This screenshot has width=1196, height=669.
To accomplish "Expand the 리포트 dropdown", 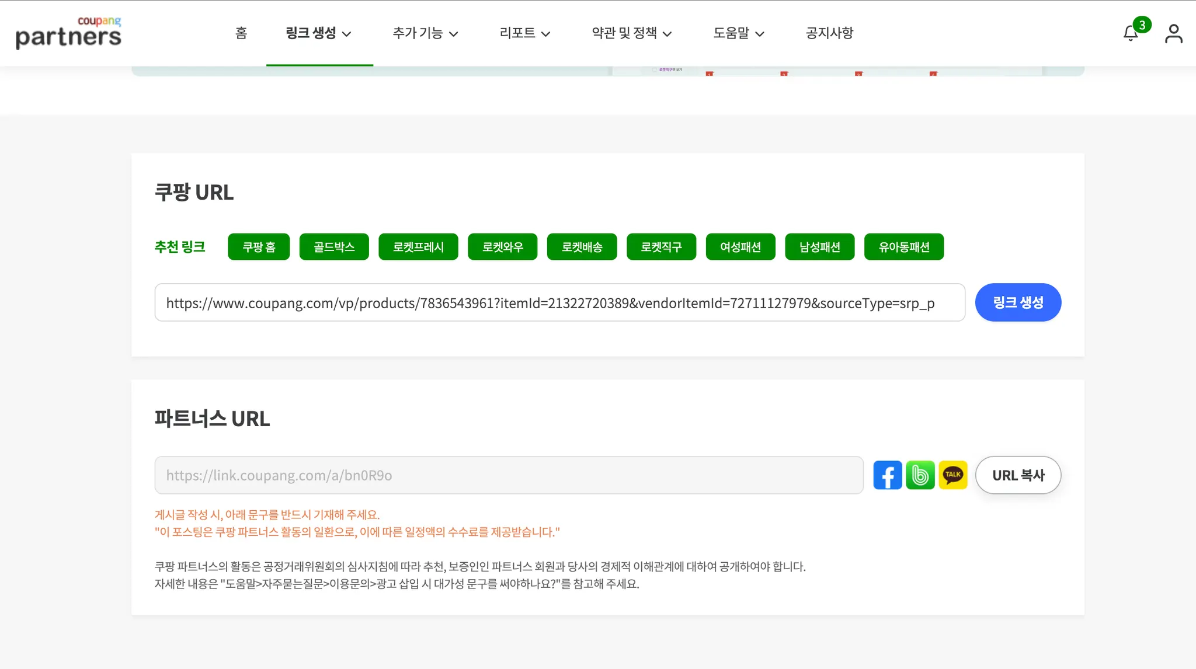I will point(524,33).
